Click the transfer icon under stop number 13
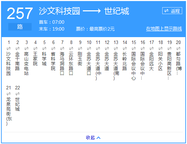This screenshot has height=144, width=187. 116,48
